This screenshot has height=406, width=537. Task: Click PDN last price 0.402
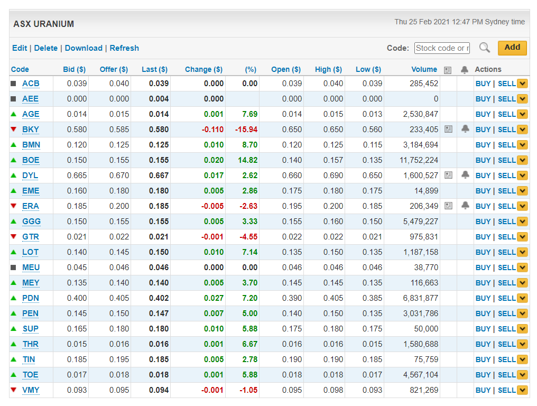click(159, 298)
